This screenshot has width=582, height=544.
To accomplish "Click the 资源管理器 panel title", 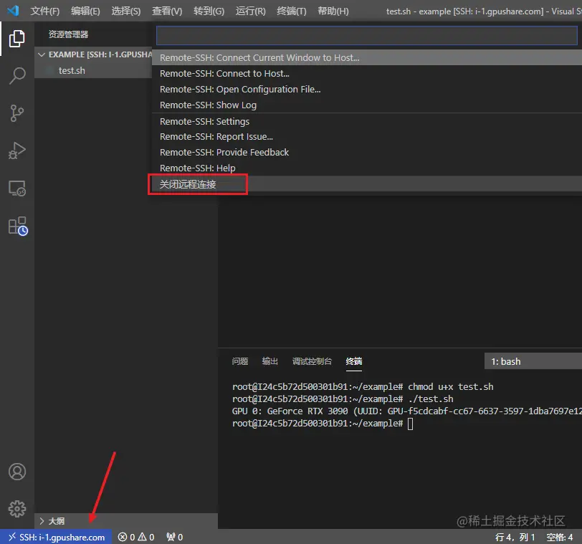I will coord(68,34).
